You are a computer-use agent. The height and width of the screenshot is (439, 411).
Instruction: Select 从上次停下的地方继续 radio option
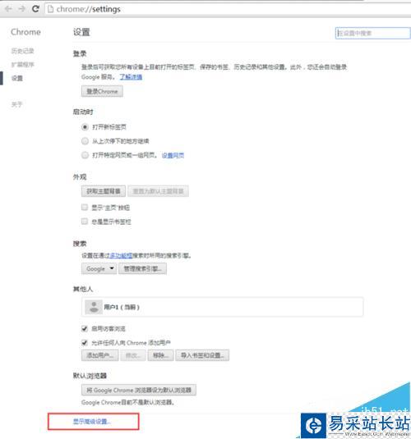(85, 141)
